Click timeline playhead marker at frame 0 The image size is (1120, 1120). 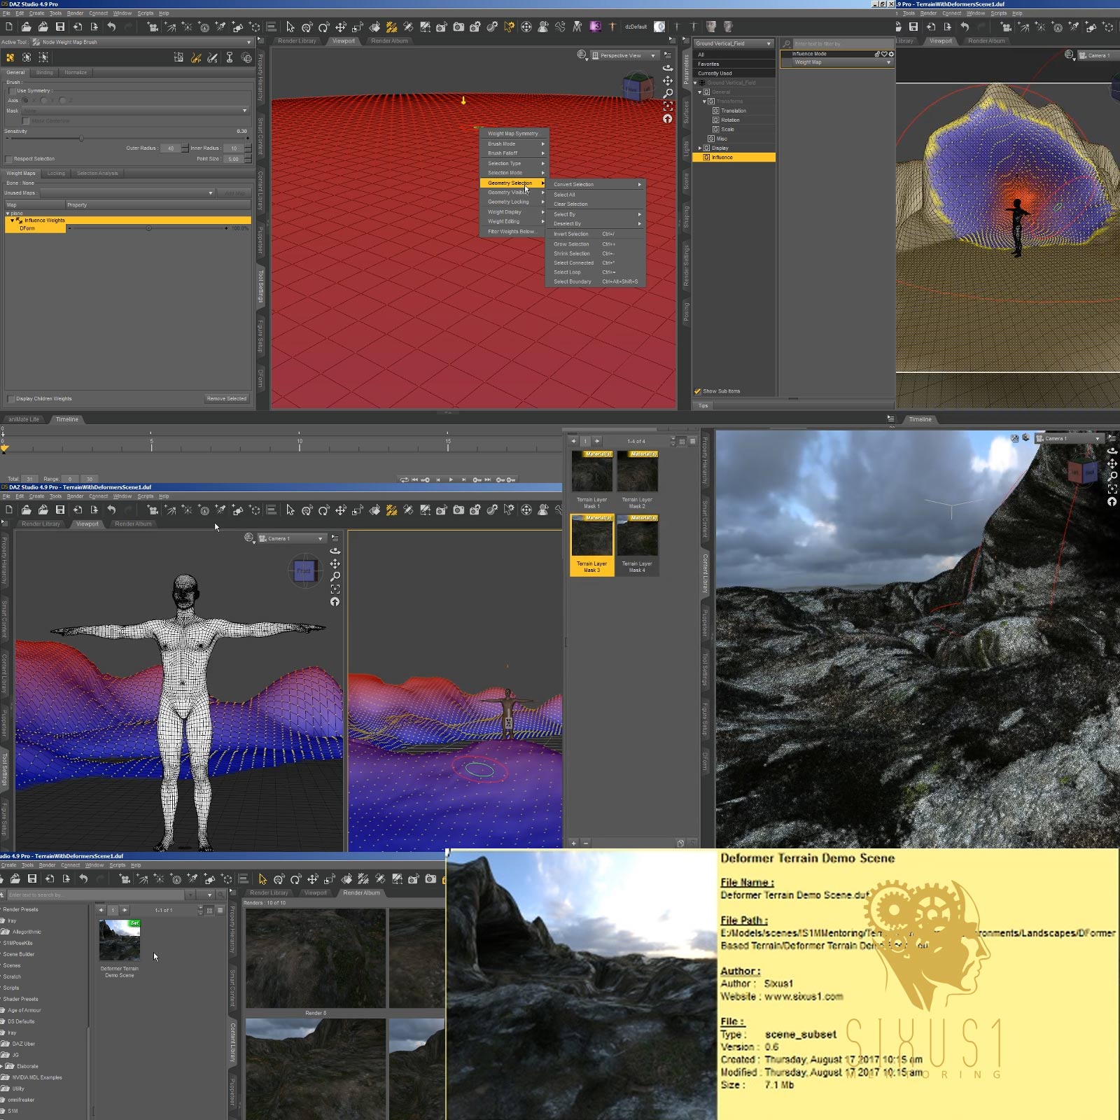(5, 448)
